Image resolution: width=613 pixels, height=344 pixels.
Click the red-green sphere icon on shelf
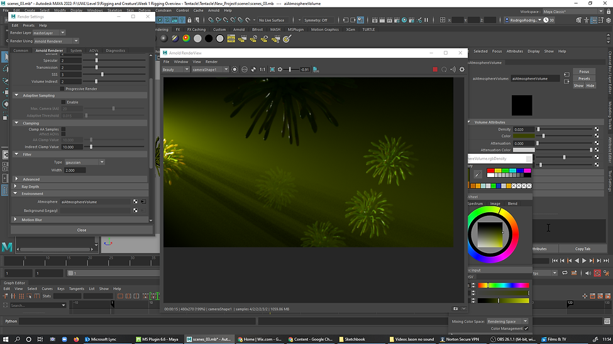point(186,38)
